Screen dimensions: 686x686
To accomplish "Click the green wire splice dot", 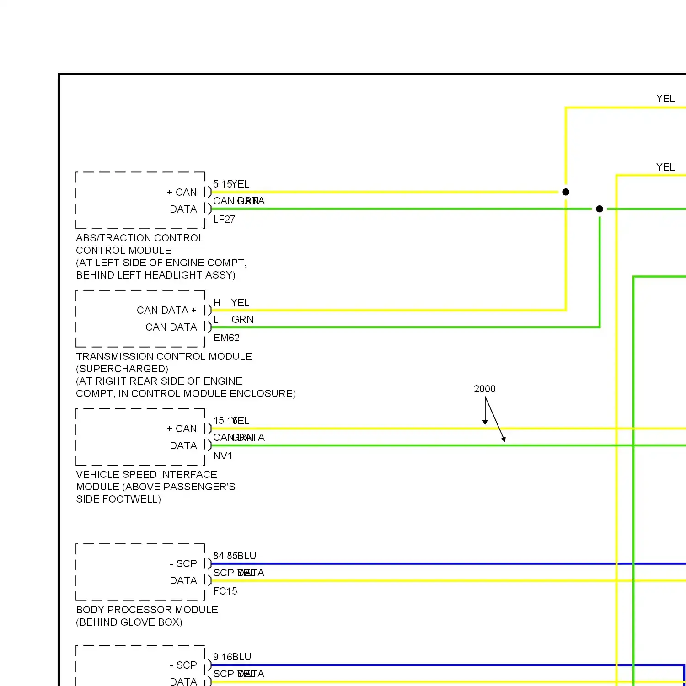I will click(600, 209).
